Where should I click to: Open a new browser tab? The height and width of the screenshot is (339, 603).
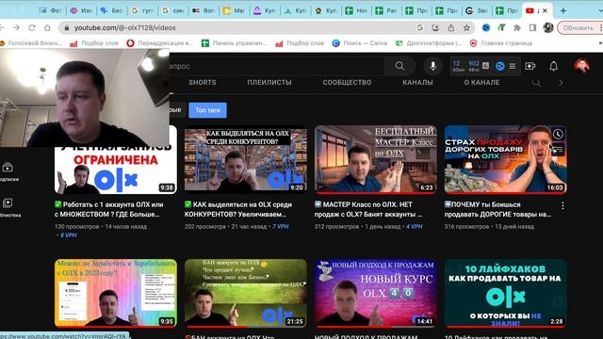coord(563,10)
